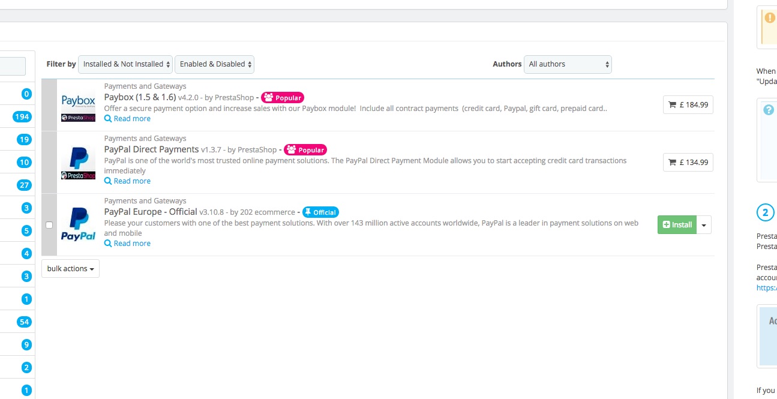The image size is (777, 399).
Task: Open Read more for PayPal Europe - Official
Action: (127, 244)
